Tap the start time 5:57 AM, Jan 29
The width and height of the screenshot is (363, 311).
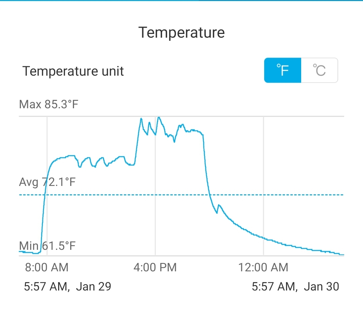tap(68, 286)
